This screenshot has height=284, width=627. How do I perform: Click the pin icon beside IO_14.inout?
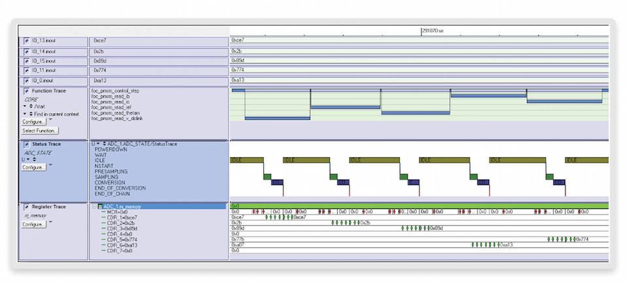point(27,52)
